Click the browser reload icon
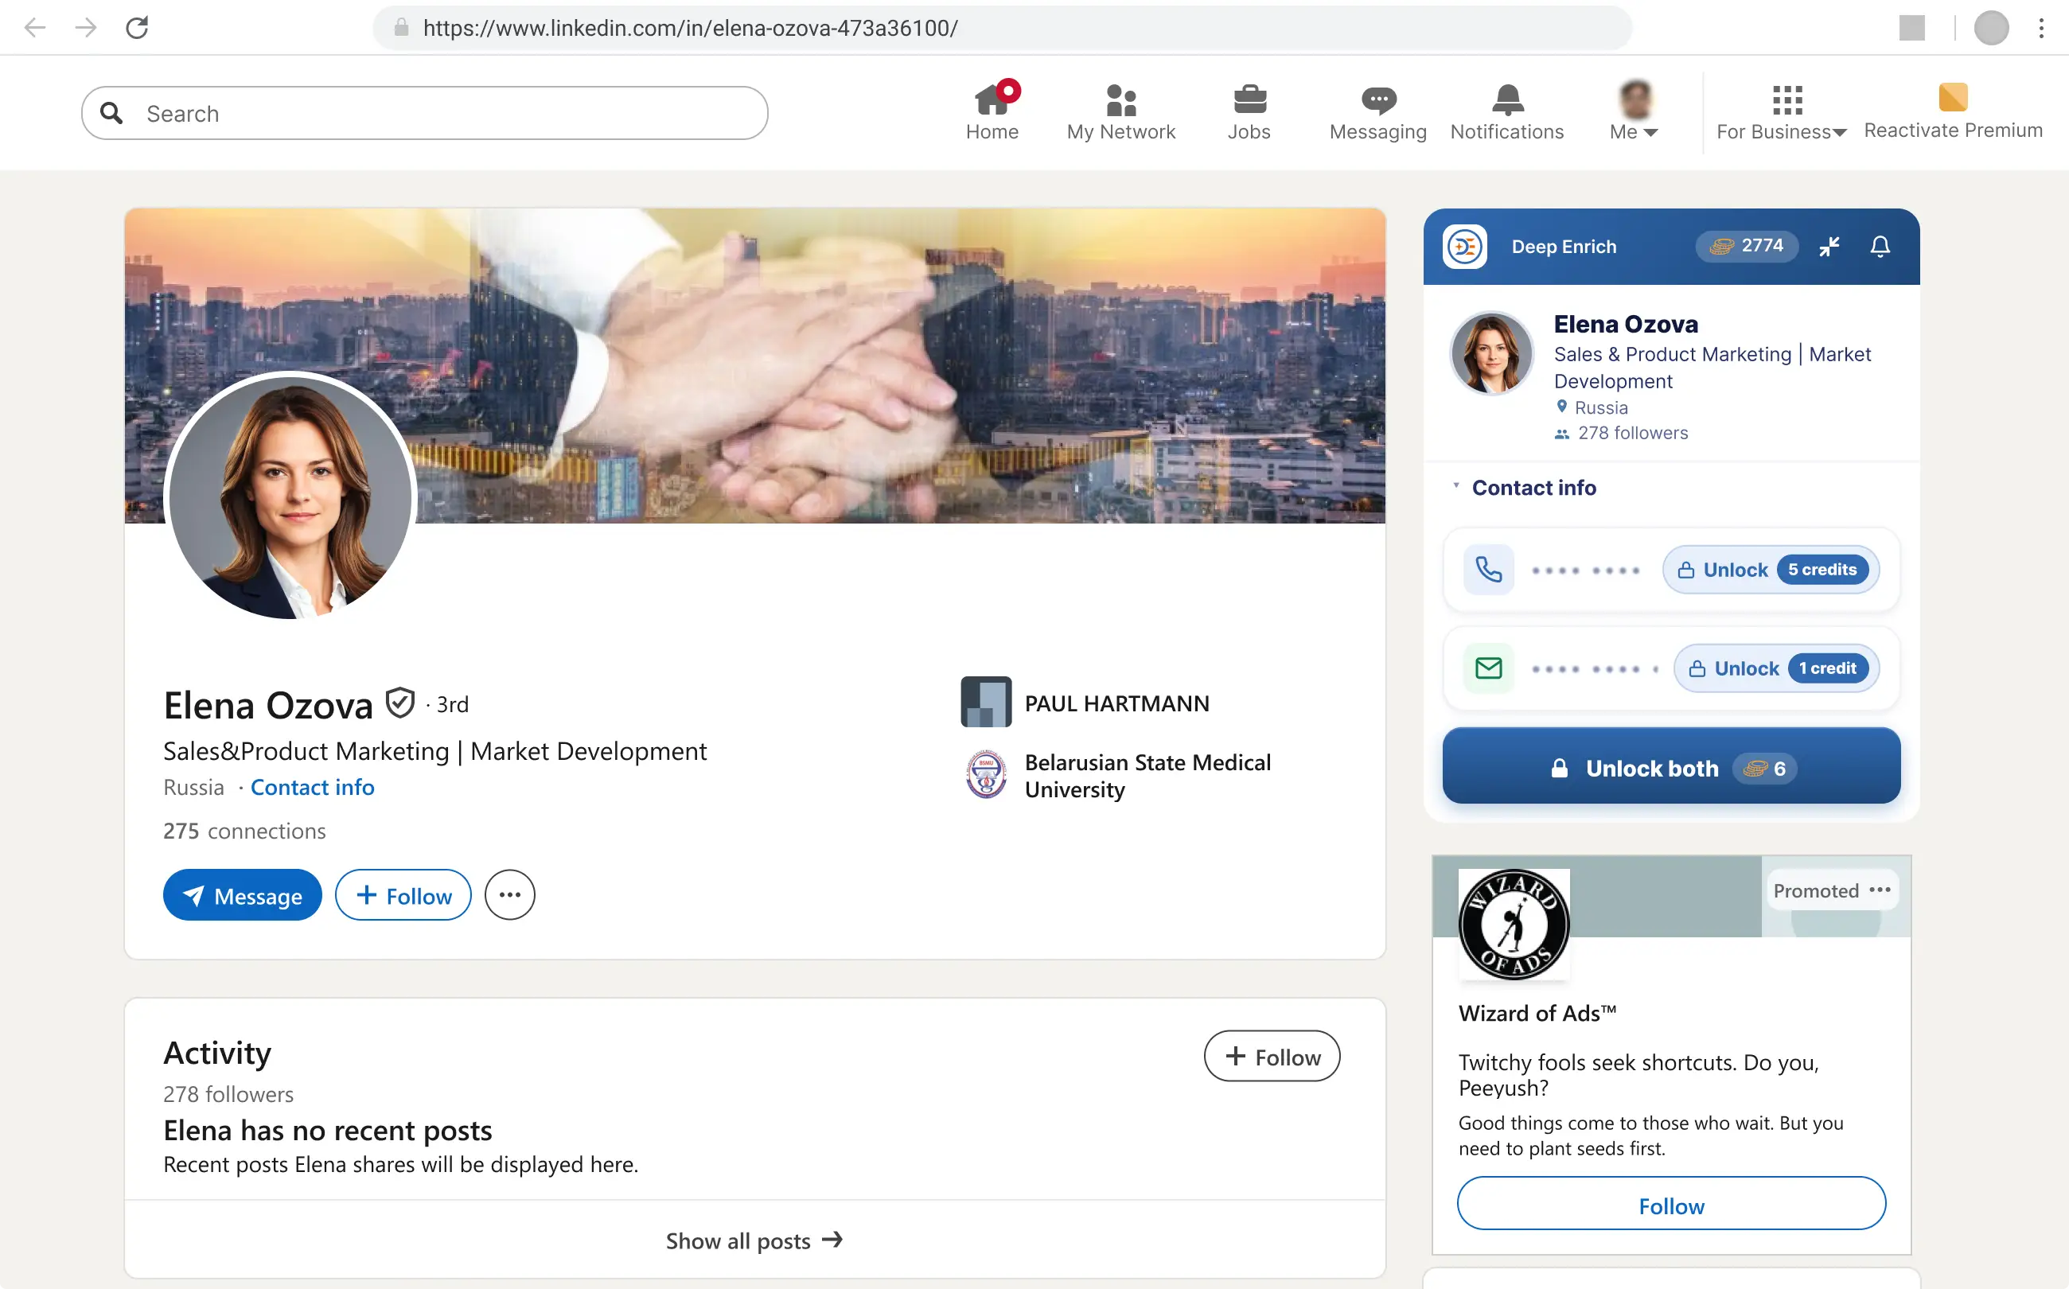2069x1289 pixels. coord(136,27)
